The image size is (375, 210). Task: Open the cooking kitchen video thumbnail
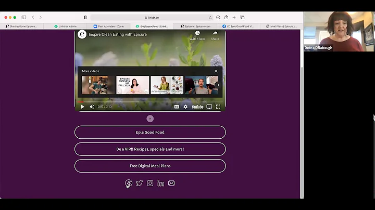[98, 85]
